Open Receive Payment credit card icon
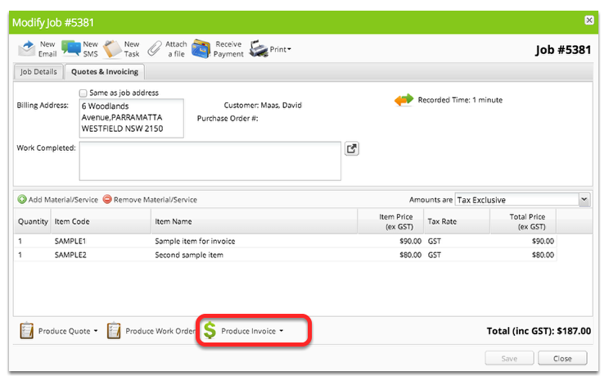 (201, 49)
